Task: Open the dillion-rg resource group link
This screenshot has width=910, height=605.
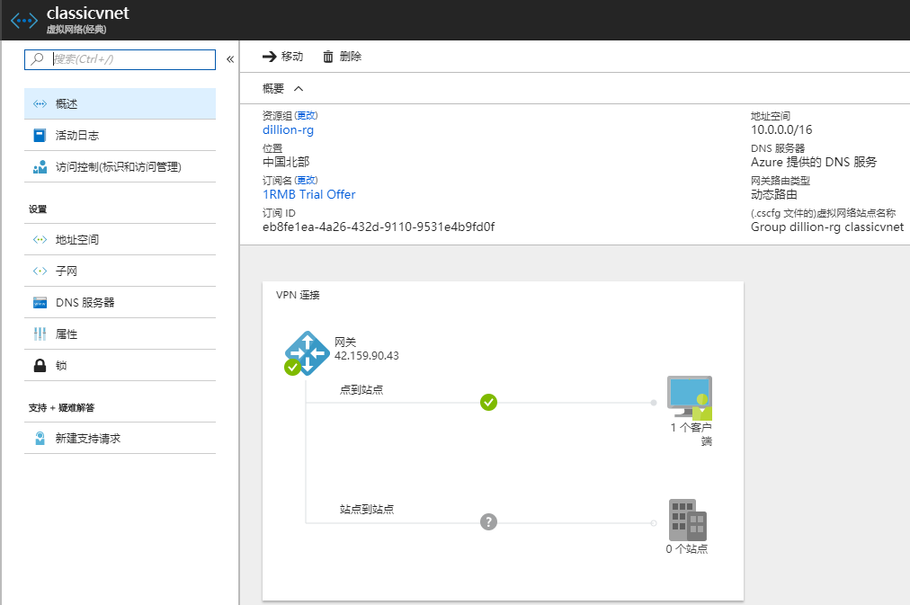Action: point(288,129)
